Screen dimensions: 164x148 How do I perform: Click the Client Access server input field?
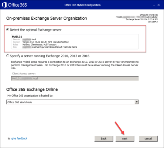click(x=75, y=78)
